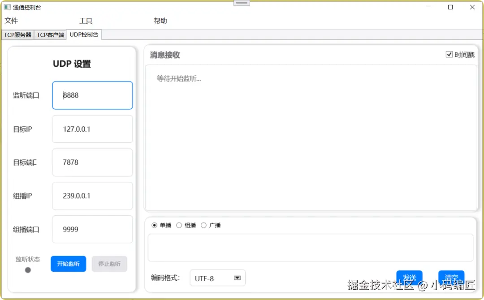Click the 目标IP field showing 127.0.0.1
The height and width of the screenshot is (300, 484).
(x=93, y=129)
